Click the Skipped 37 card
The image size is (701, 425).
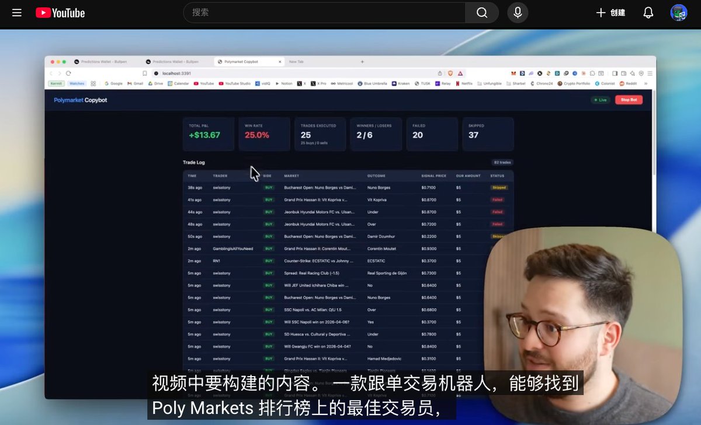[x=488, y=134]
